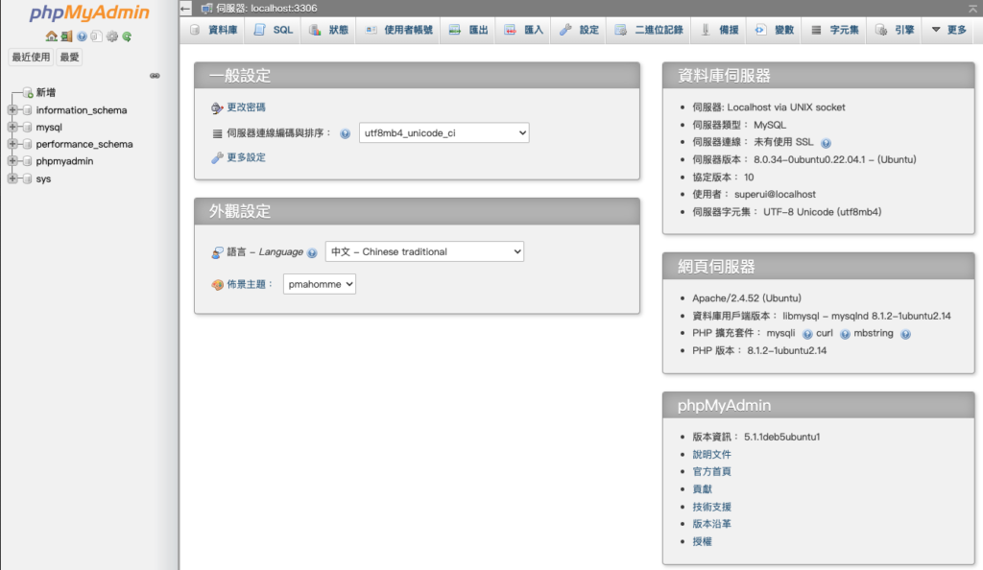Open the 字元集 tab
Screen dimensions: 983x570
click(835, 30)
